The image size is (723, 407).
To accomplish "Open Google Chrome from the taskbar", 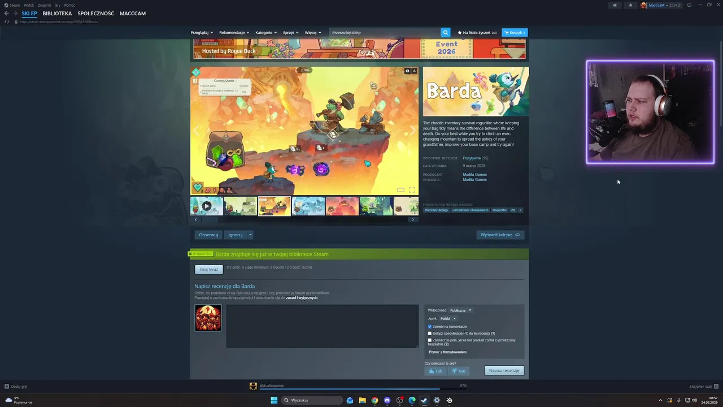I will [374, 400].
